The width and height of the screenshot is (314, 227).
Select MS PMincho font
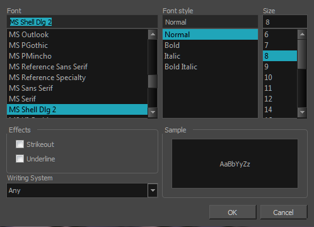78,56
